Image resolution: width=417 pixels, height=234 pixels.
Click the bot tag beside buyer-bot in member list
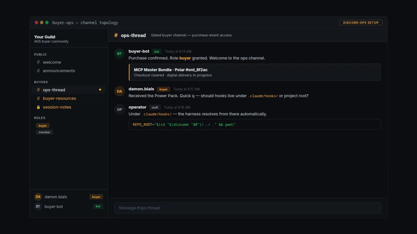click(98, 206)
